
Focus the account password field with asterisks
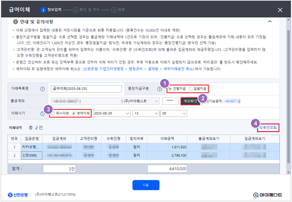click(x=170, y=101)
